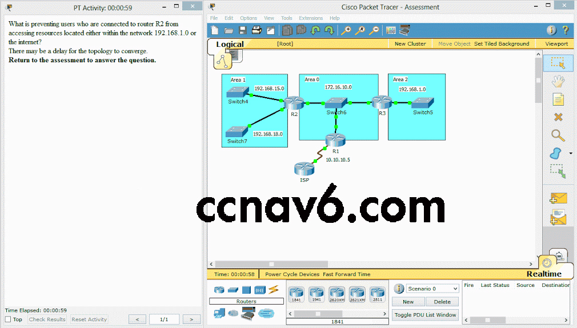The width and height of the screenshot is (577, 328).
Task: Select the Wireless Devices category icon
Action: point(260,290)
